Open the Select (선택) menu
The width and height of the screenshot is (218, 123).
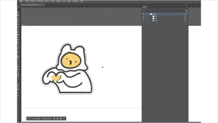pyautogui.click(x=52, y=2)
